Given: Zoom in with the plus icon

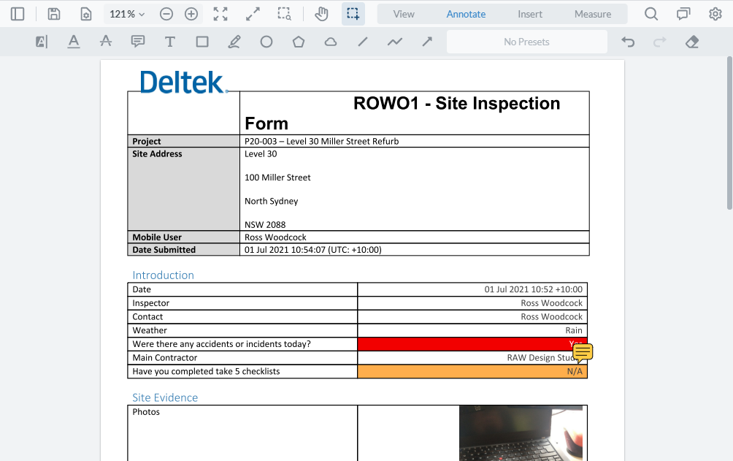Looking at the screenshot, I should click(191, 14).
